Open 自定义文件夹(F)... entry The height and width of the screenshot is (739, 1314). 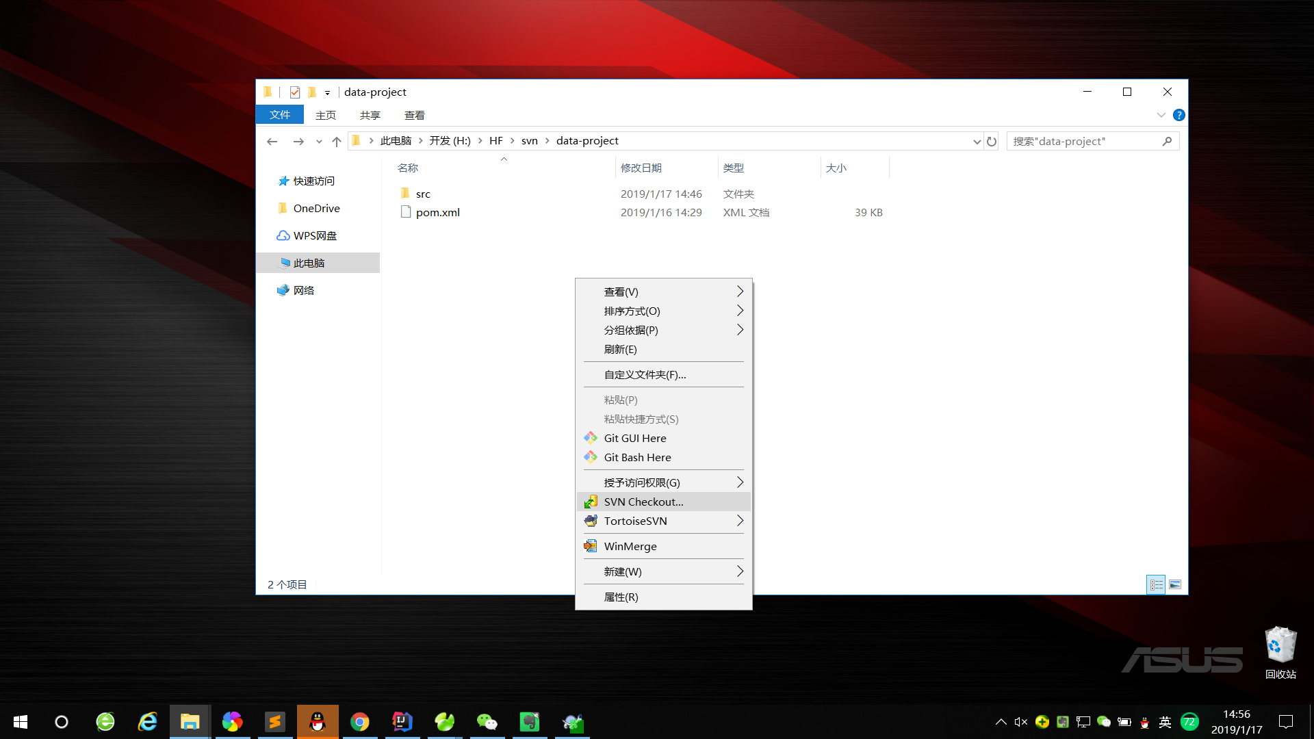(663, 374)
